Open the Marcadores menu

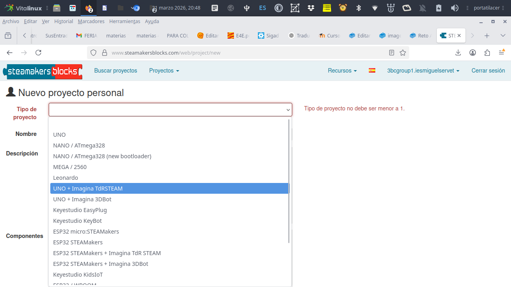[91, 22]
